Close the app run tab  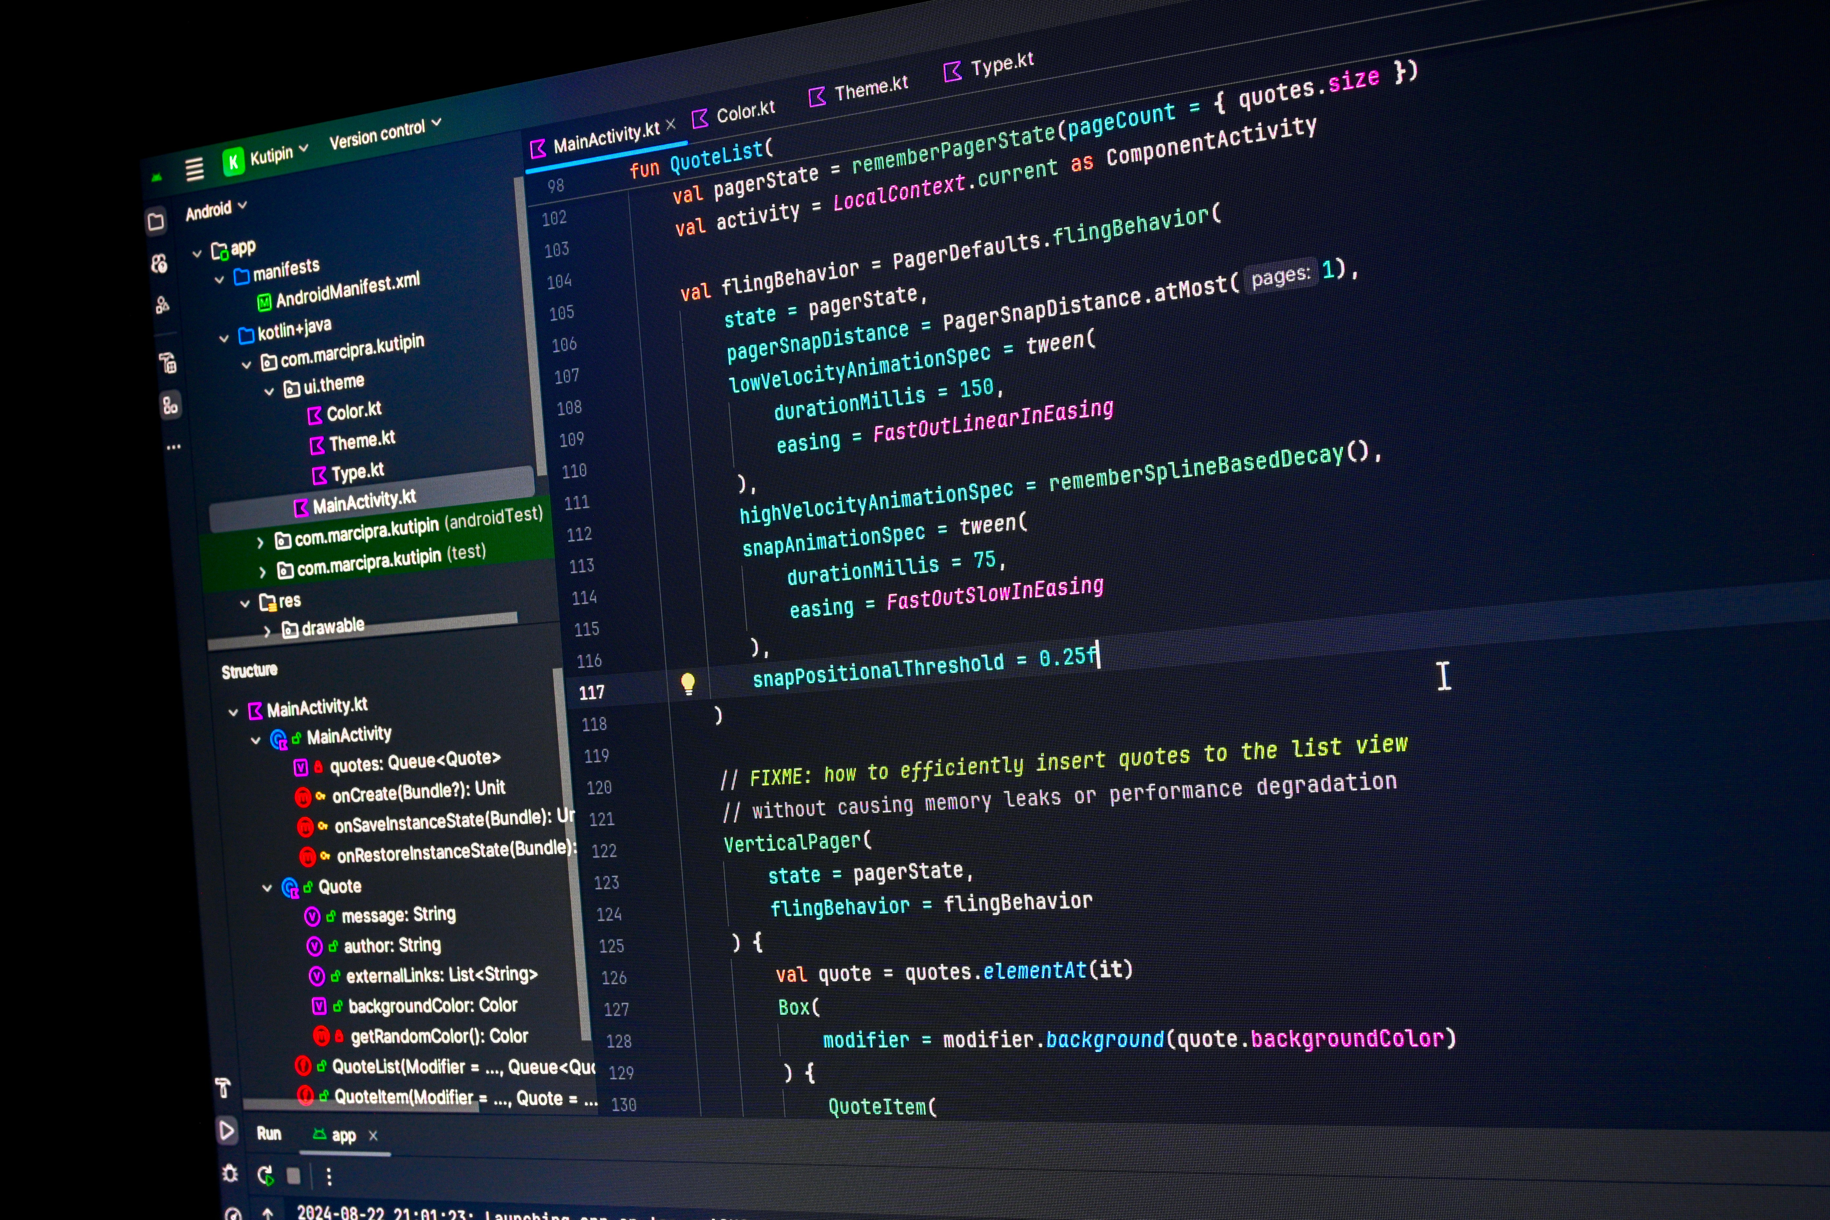[x=373, y=1136]
